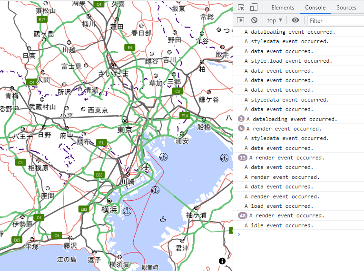The height and width of the screenshot is (271, 364).
Task: Click the repeat count badge 13
Action: coord(243,158)
